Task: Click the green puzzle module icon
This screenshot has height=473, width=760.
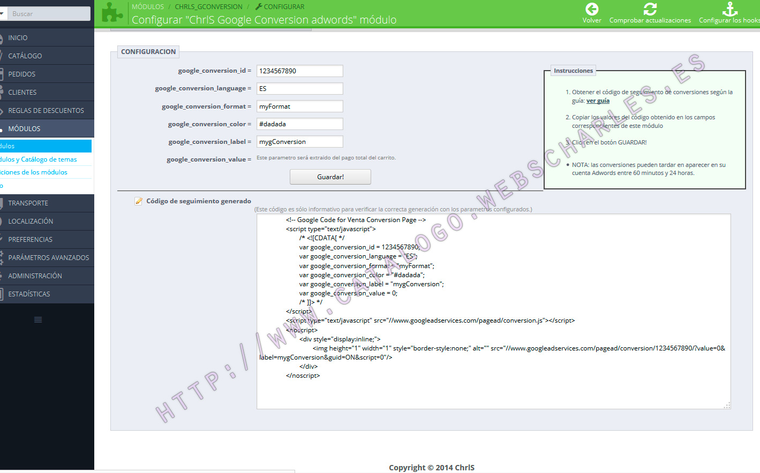Action: [112, 12]
